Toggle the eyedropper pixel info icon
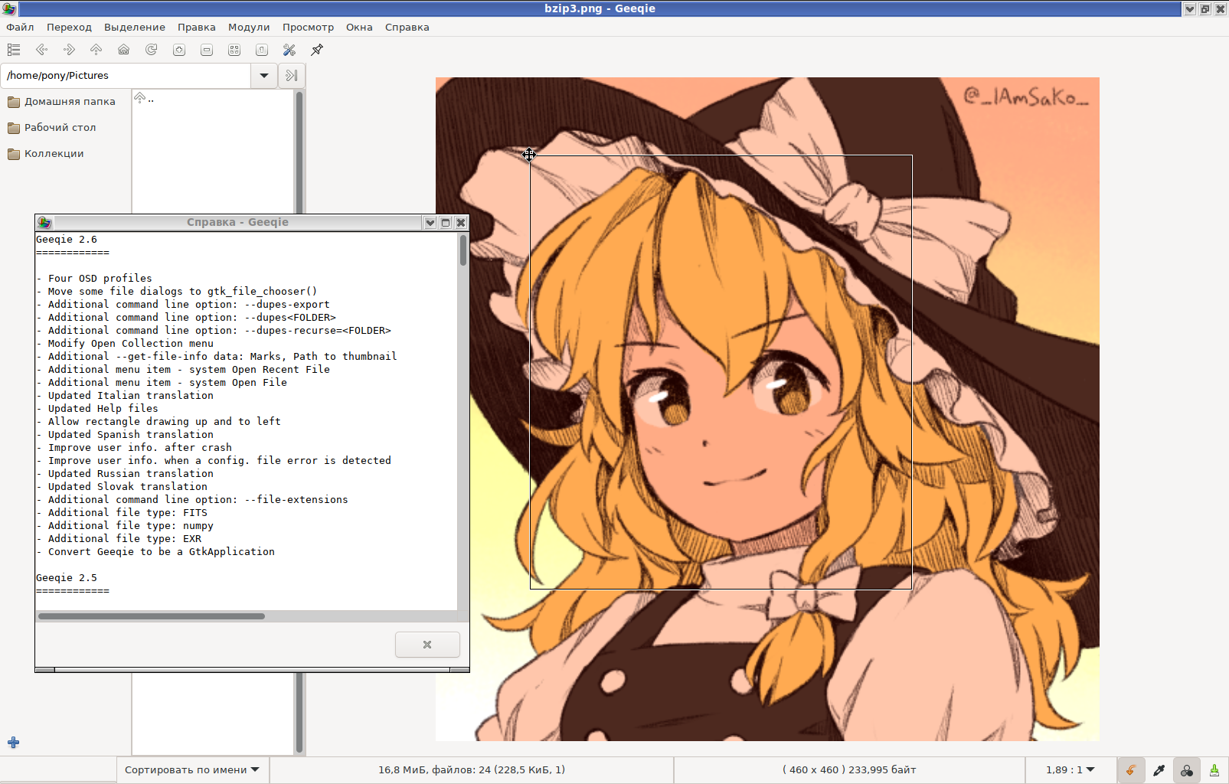 1159,770
